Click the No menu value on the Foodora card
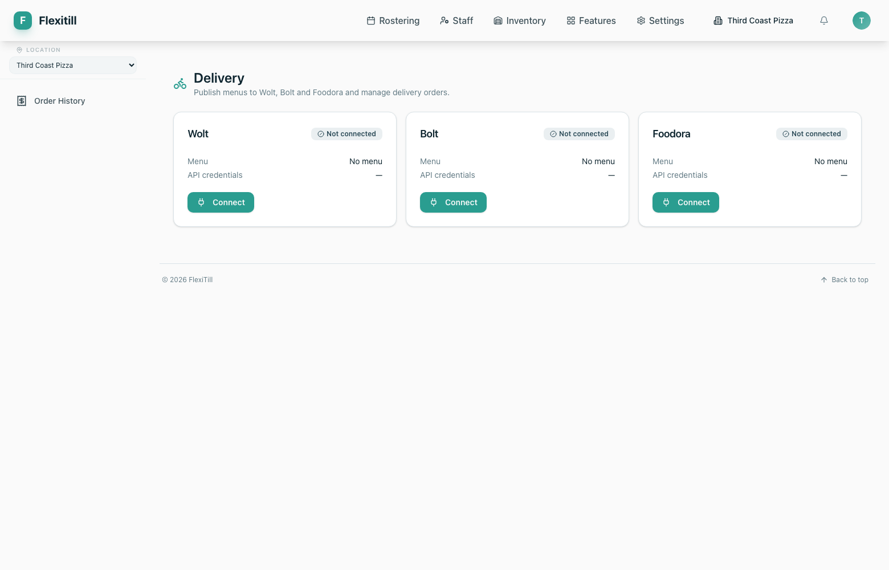The image size is (889, 570). click(x=831, y=161)
